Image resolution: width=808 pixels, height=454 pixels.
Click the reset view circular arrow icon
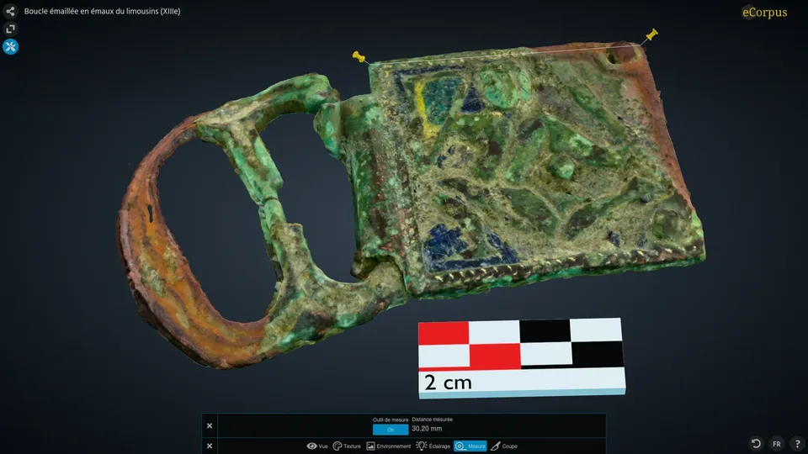(756, 443)
